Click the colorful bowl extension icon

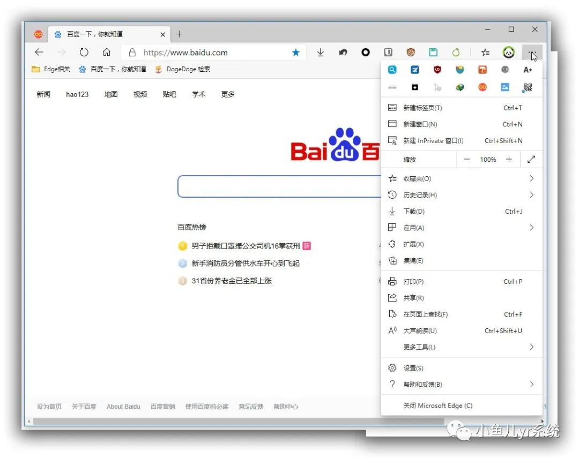point(460,70)
